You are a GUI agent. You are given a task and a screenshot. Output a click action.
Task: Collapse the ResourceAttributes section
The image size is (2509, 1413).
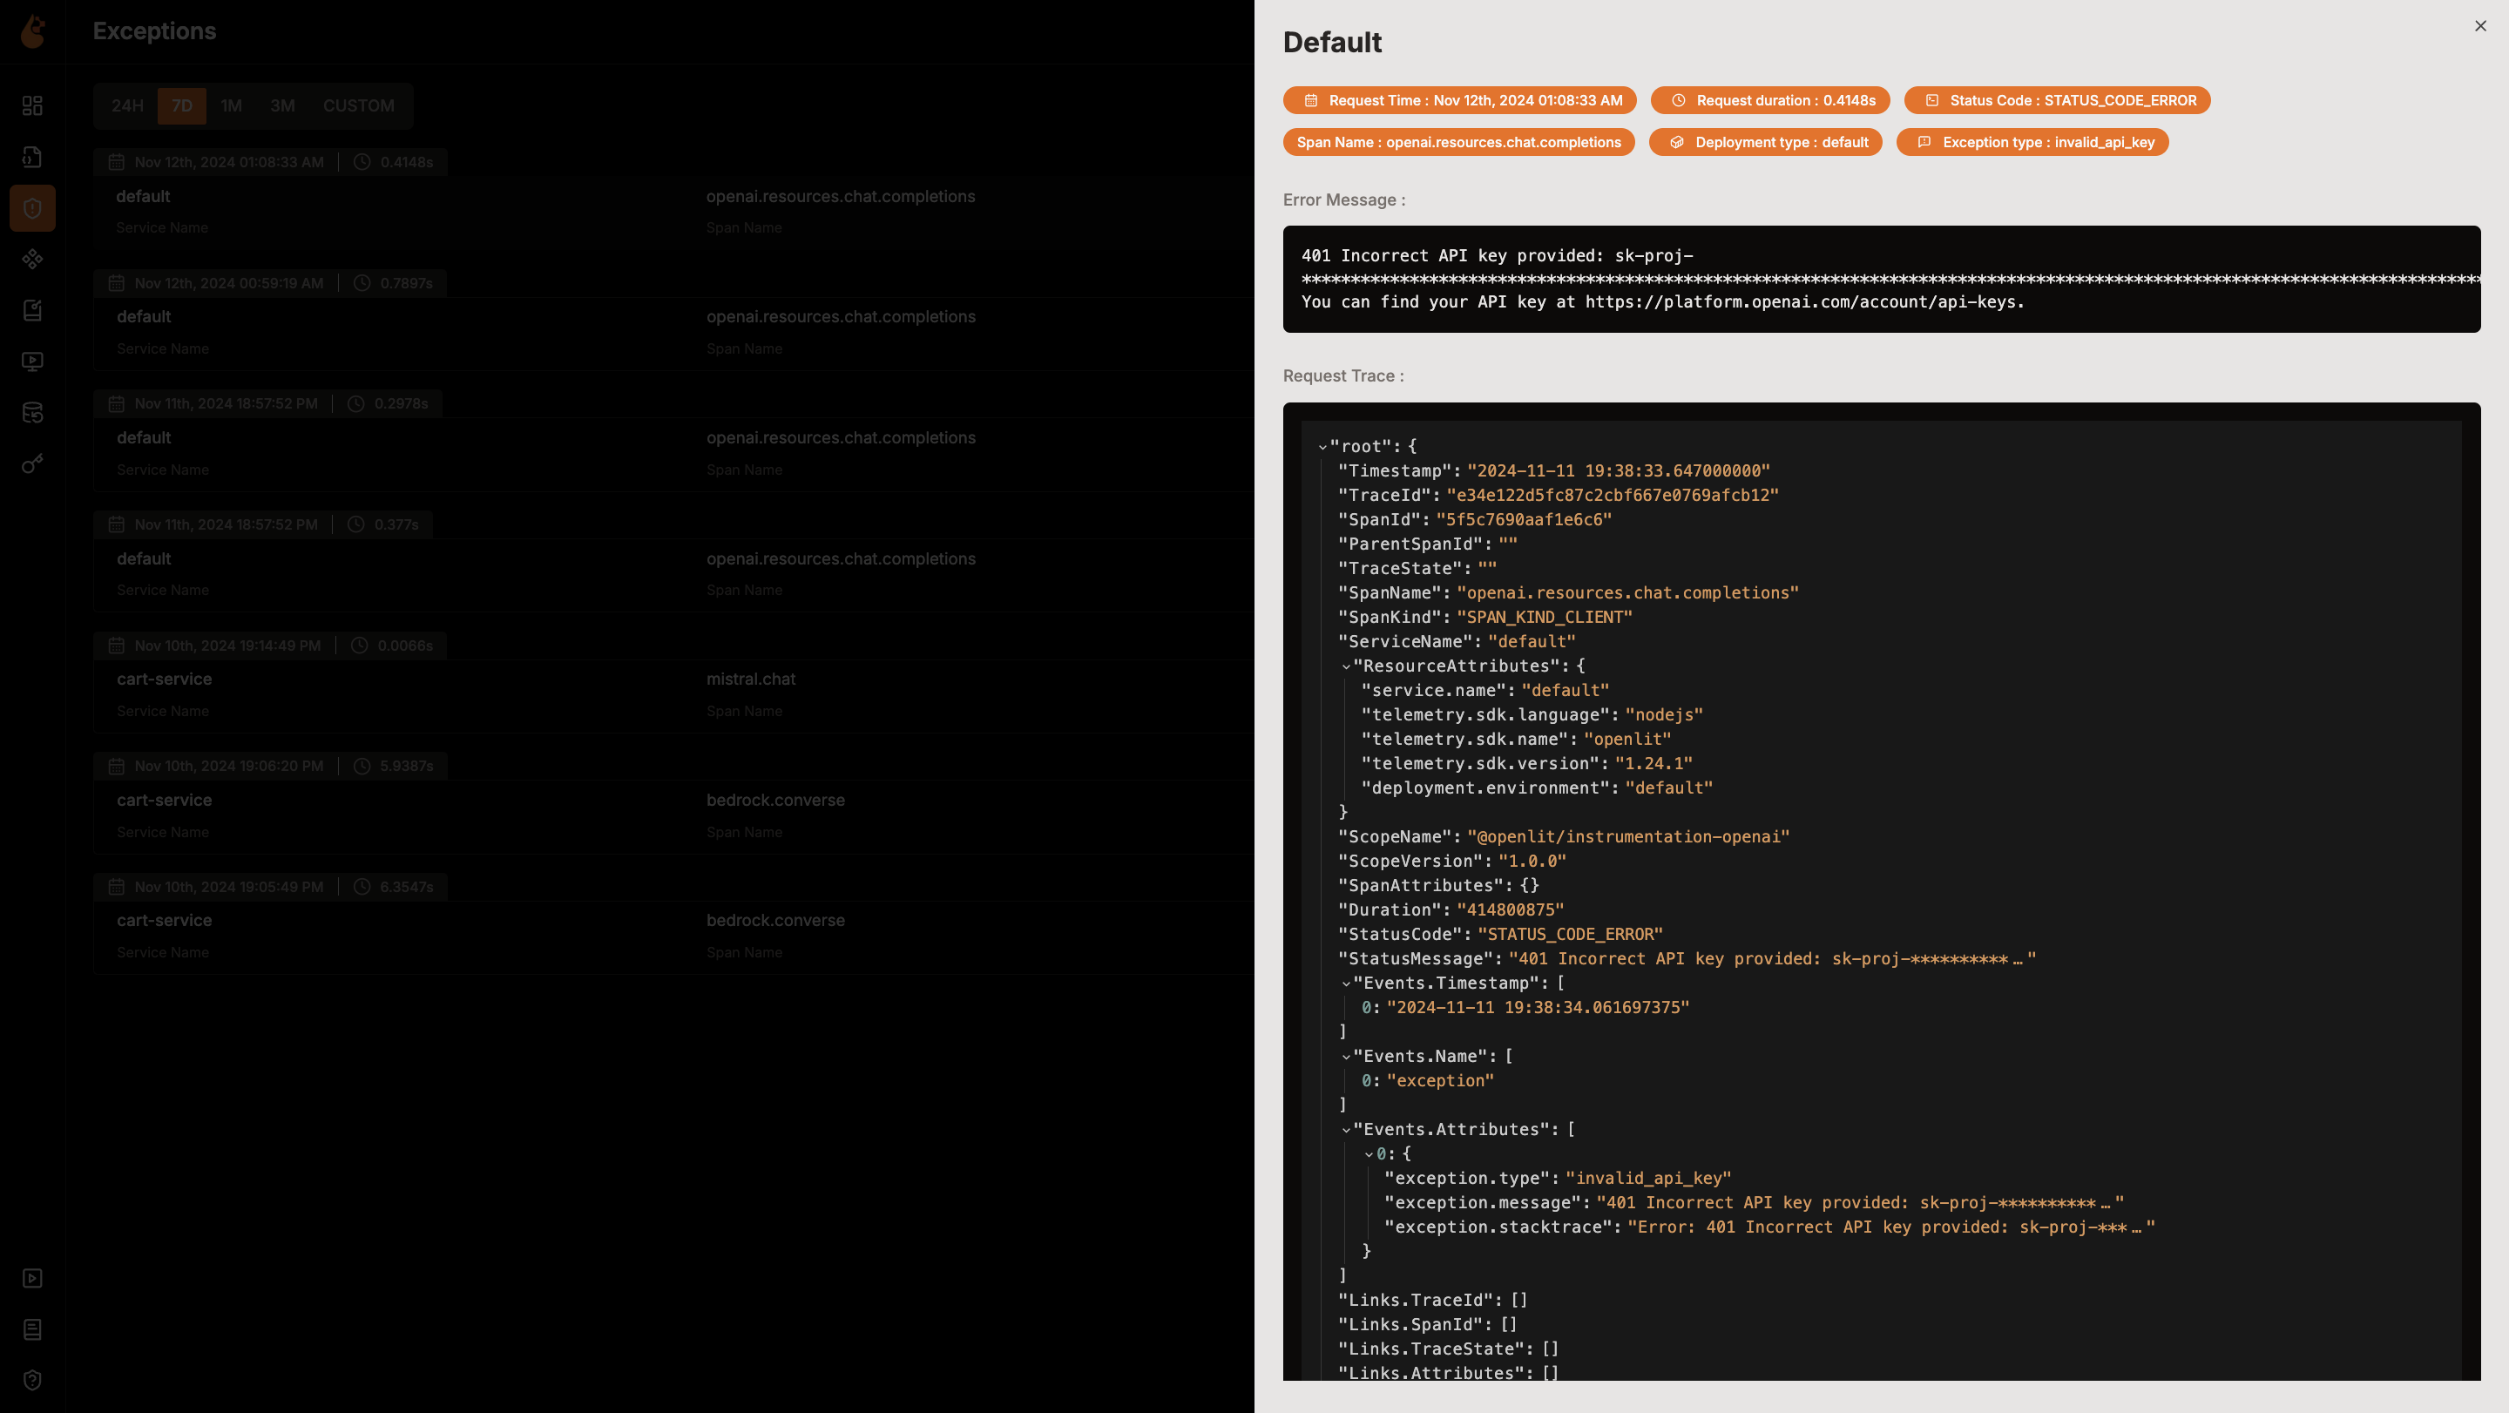(x=1348, y=666)
